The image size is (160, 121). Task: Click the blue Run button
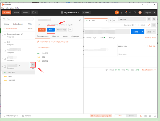[x=51, y=30]
